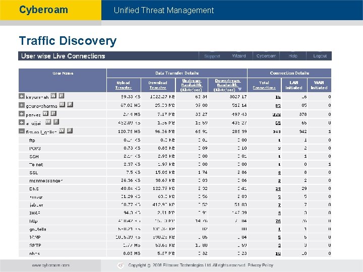Screen dimensions: 363x272
Task: Click the Traffic Discovery page heading
Action: [x=68, y=41]
